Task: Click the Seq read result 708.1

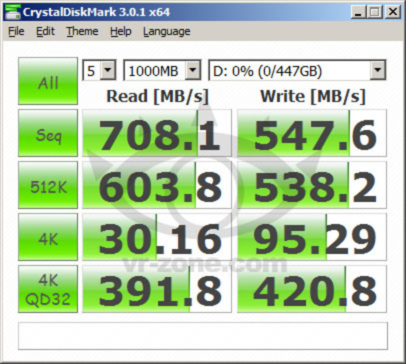Action: (157, 133)
